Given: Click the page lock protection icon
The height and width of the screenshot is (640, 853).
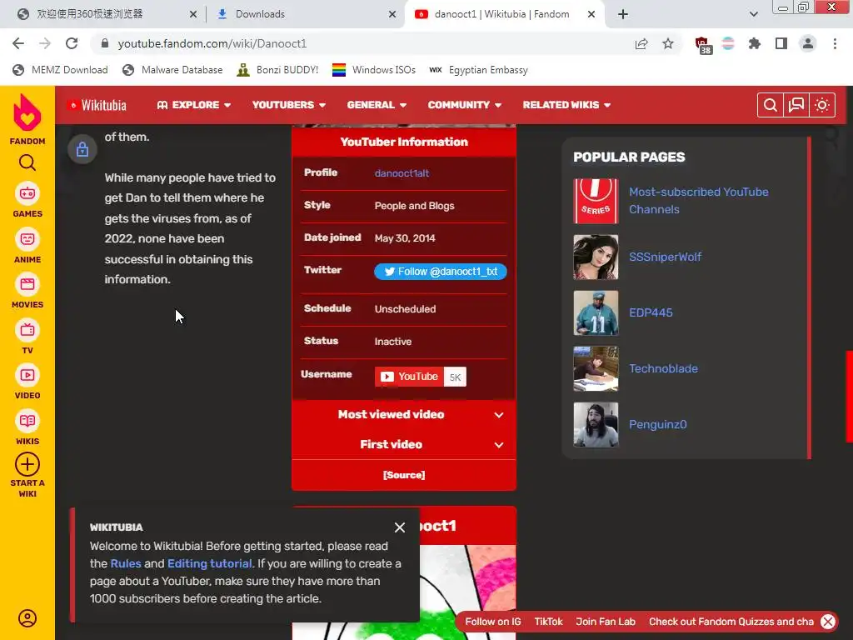Looking at the screenshot, I should click(82, 149).
